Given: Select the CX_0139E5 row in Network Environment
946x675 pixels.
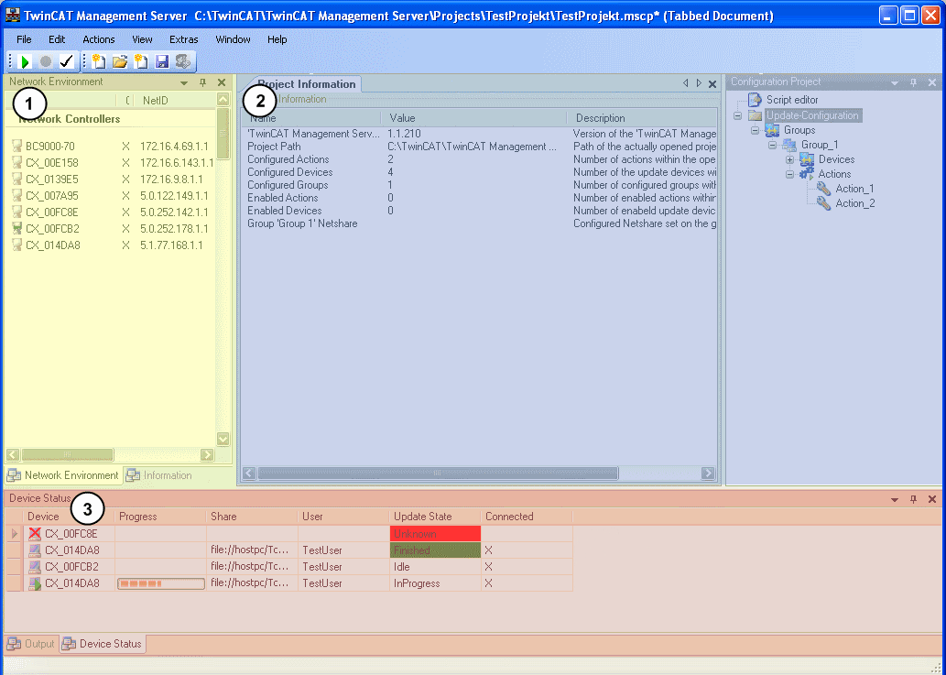Looking at the screenshot, I should 111,180.
